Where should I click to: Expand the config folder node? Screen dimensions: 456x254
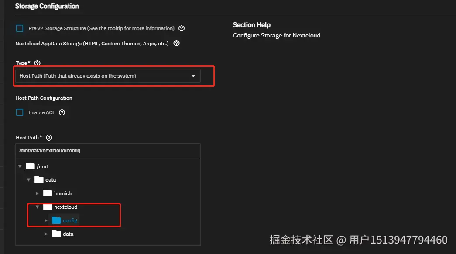coord(46,220)
